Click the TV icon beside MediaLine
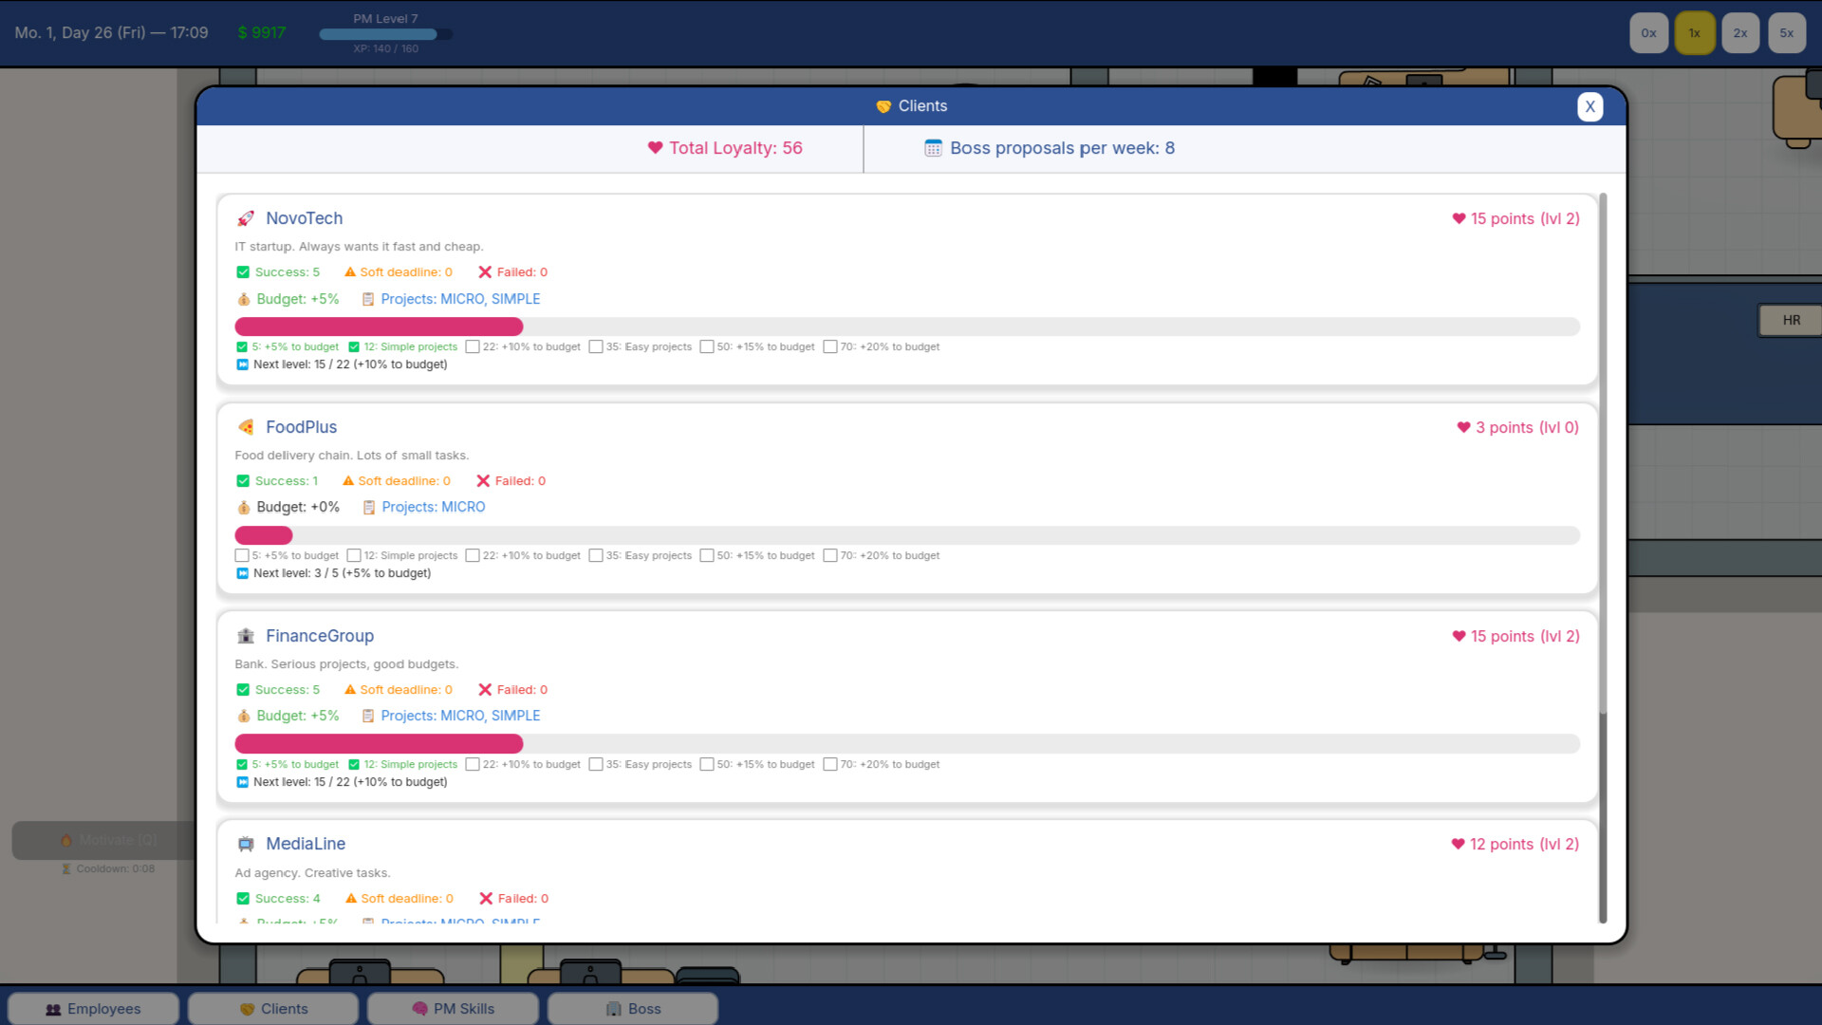 click(x=247, y=843)
